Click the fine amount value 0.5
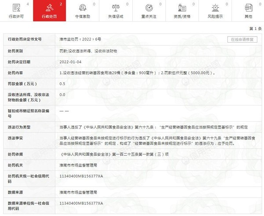This screenshot has height=216, width=264. [62, 84]
